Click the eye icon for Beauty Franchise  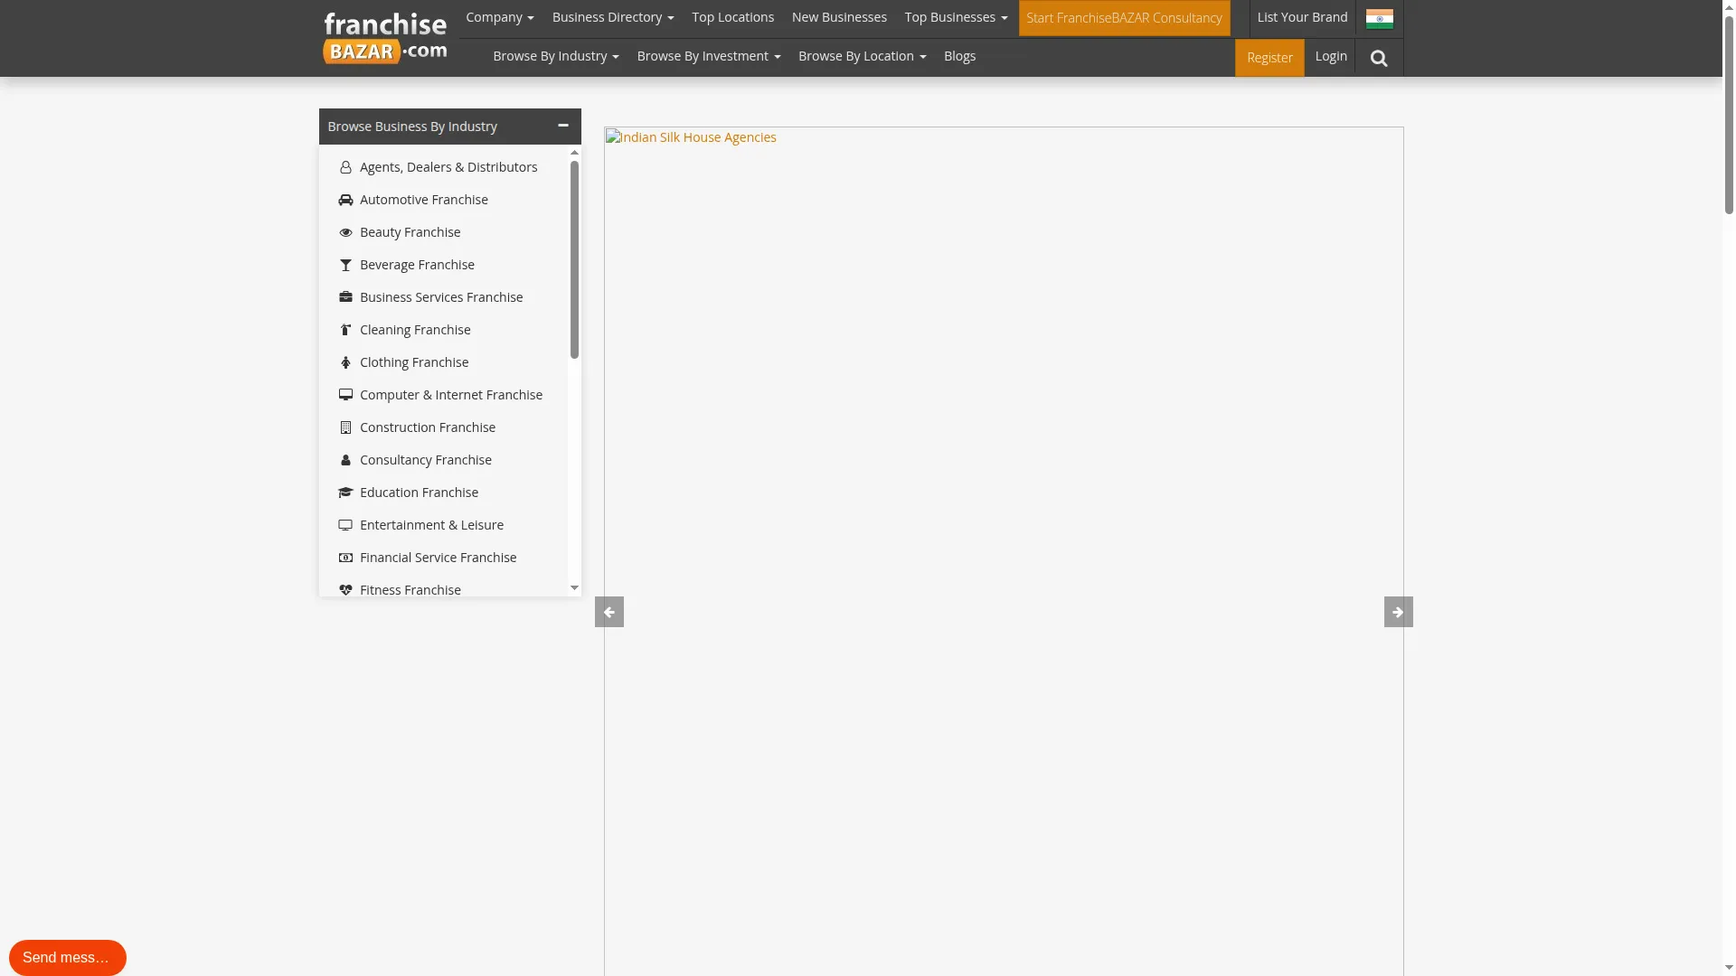[345, 233]
